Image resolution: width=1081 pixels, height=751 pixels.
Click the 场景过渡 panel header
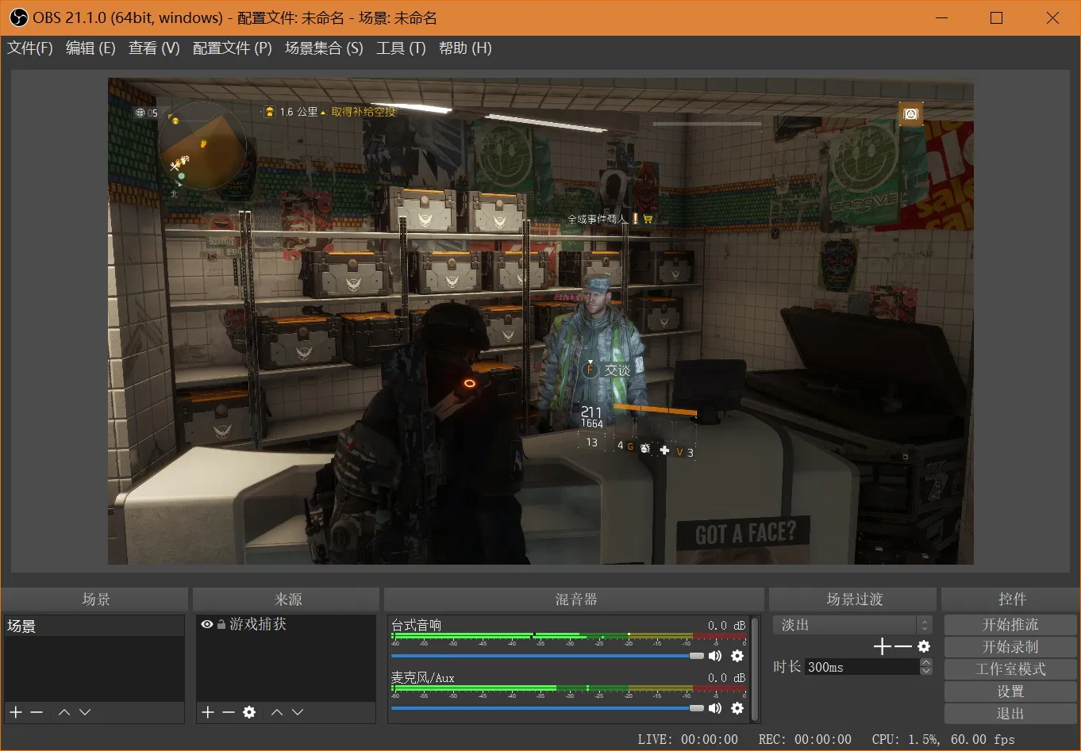[x=853, y=600]
